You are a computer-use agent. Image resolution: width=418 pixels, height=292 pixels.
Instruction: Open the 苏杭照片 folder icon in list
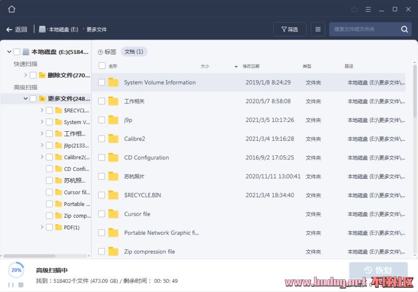tap(113, 176)
